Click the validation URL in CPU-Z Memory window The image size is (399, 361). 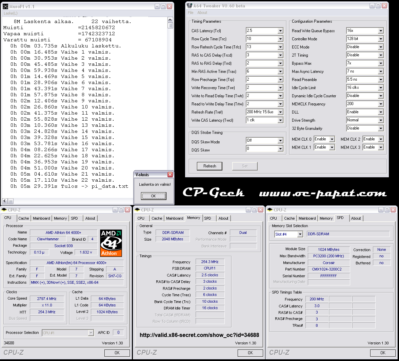tap(199, 335)
